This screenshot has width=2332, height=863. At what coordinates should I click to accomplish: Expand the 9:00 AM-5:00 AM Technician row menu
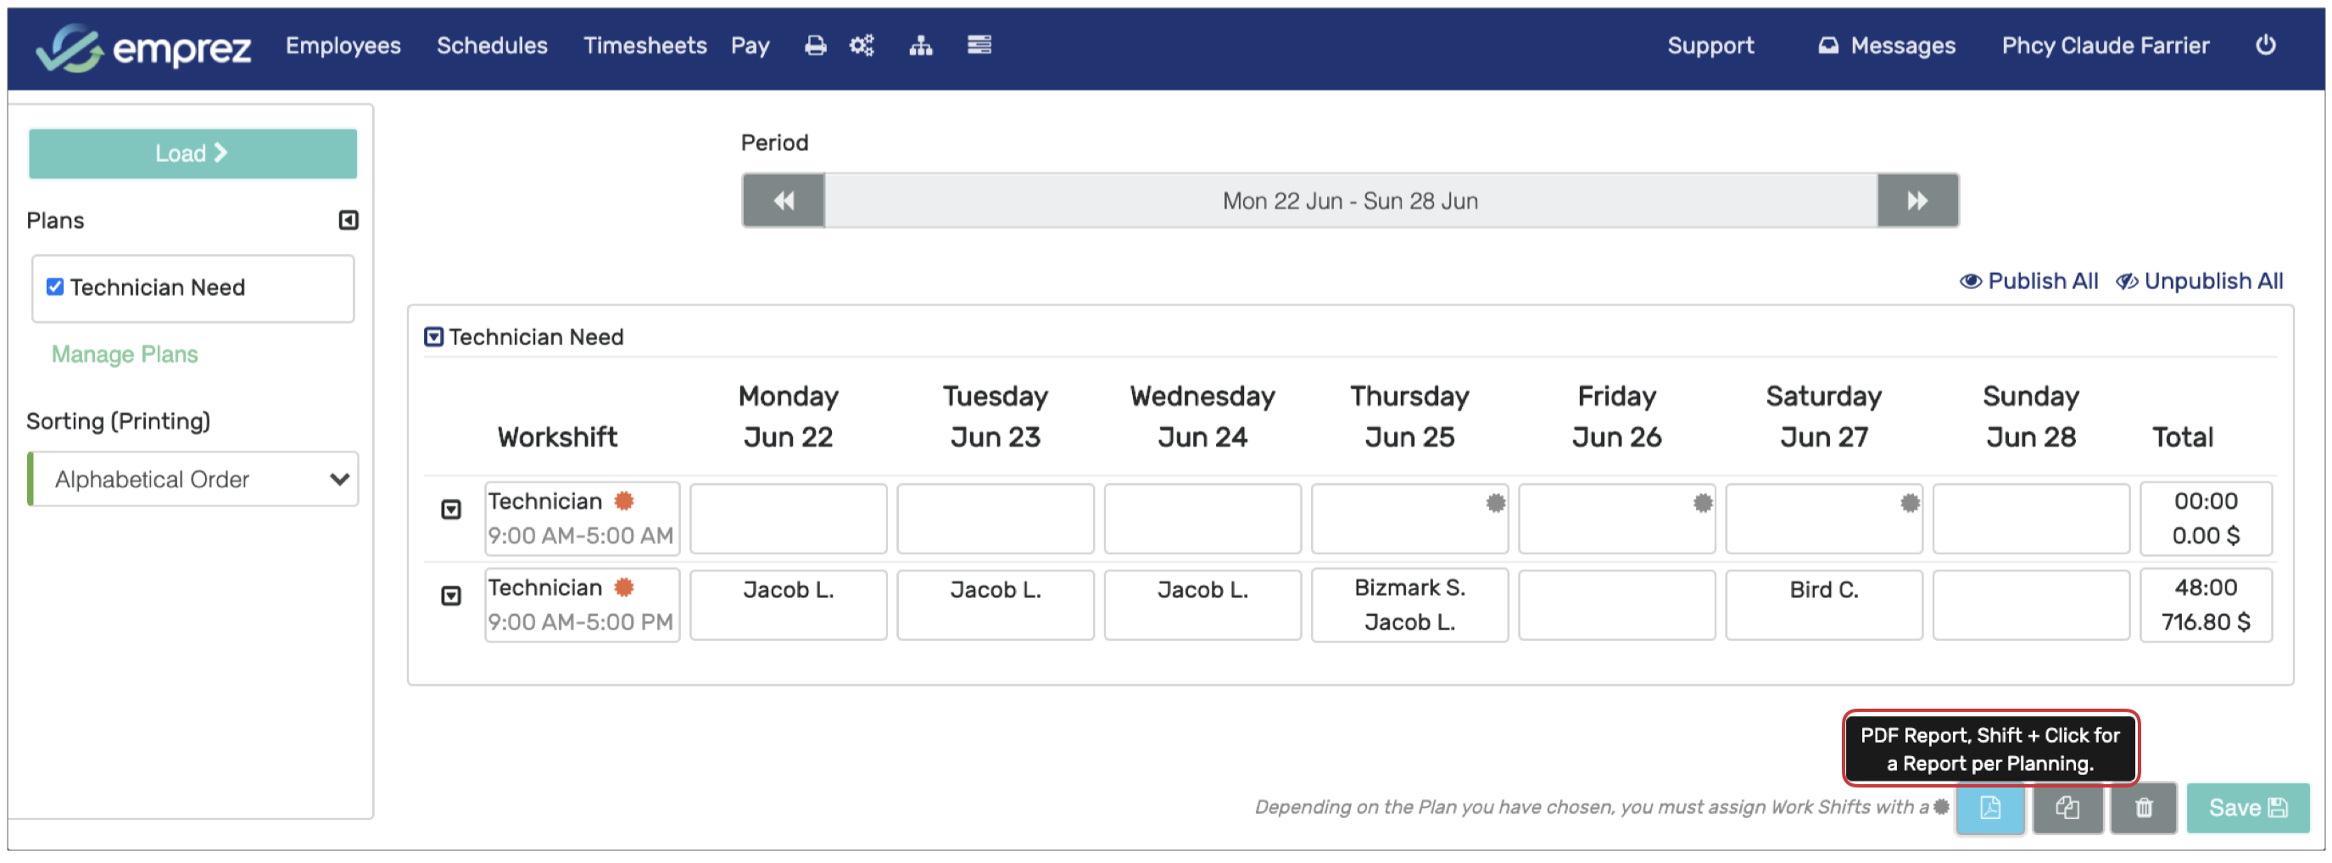451,509
